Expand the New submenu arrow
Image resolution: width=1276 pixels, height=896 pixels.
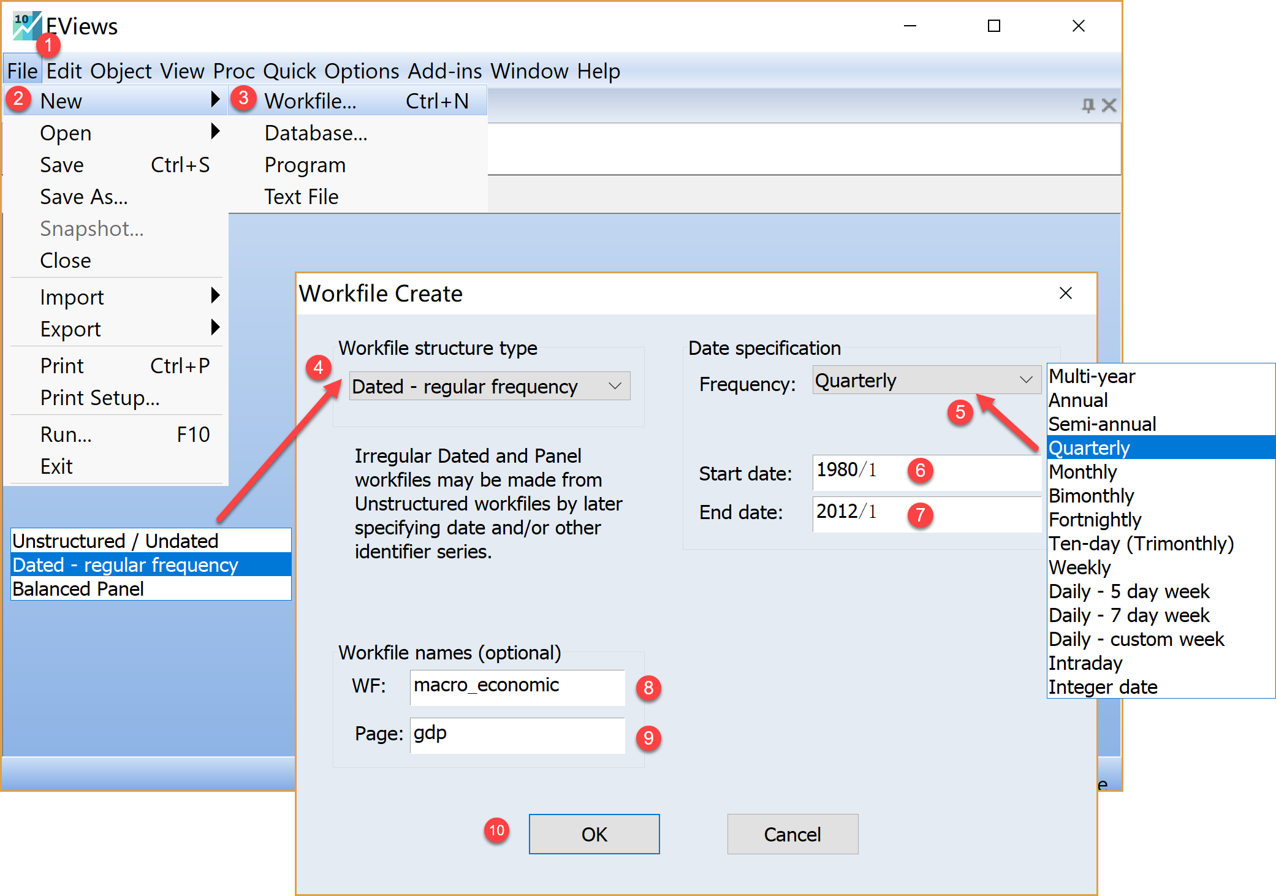click(215, 100)
